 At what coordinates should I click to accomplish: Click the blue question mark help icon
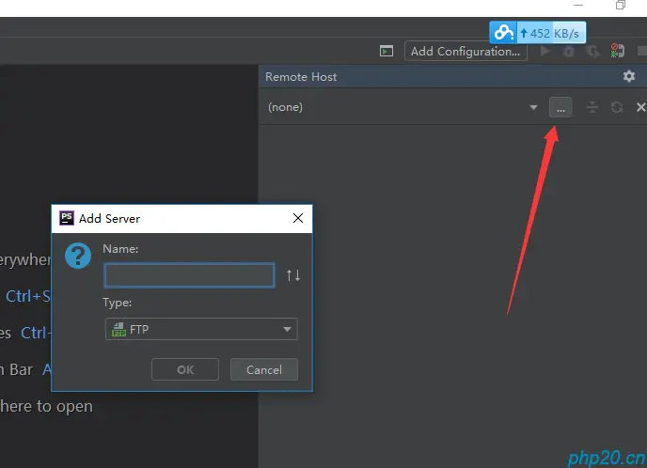[78, 256]
